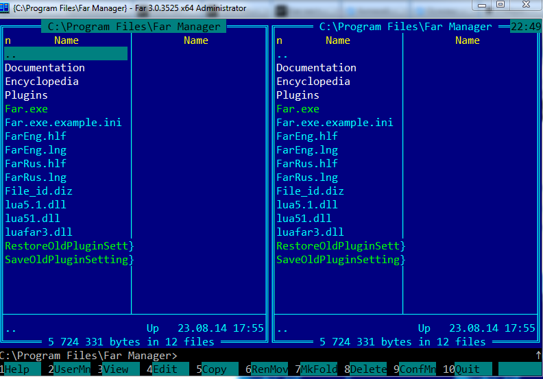543x379 pixels.
Task: Select FarEng.lng in right panel
Action: tap(307, 150)
